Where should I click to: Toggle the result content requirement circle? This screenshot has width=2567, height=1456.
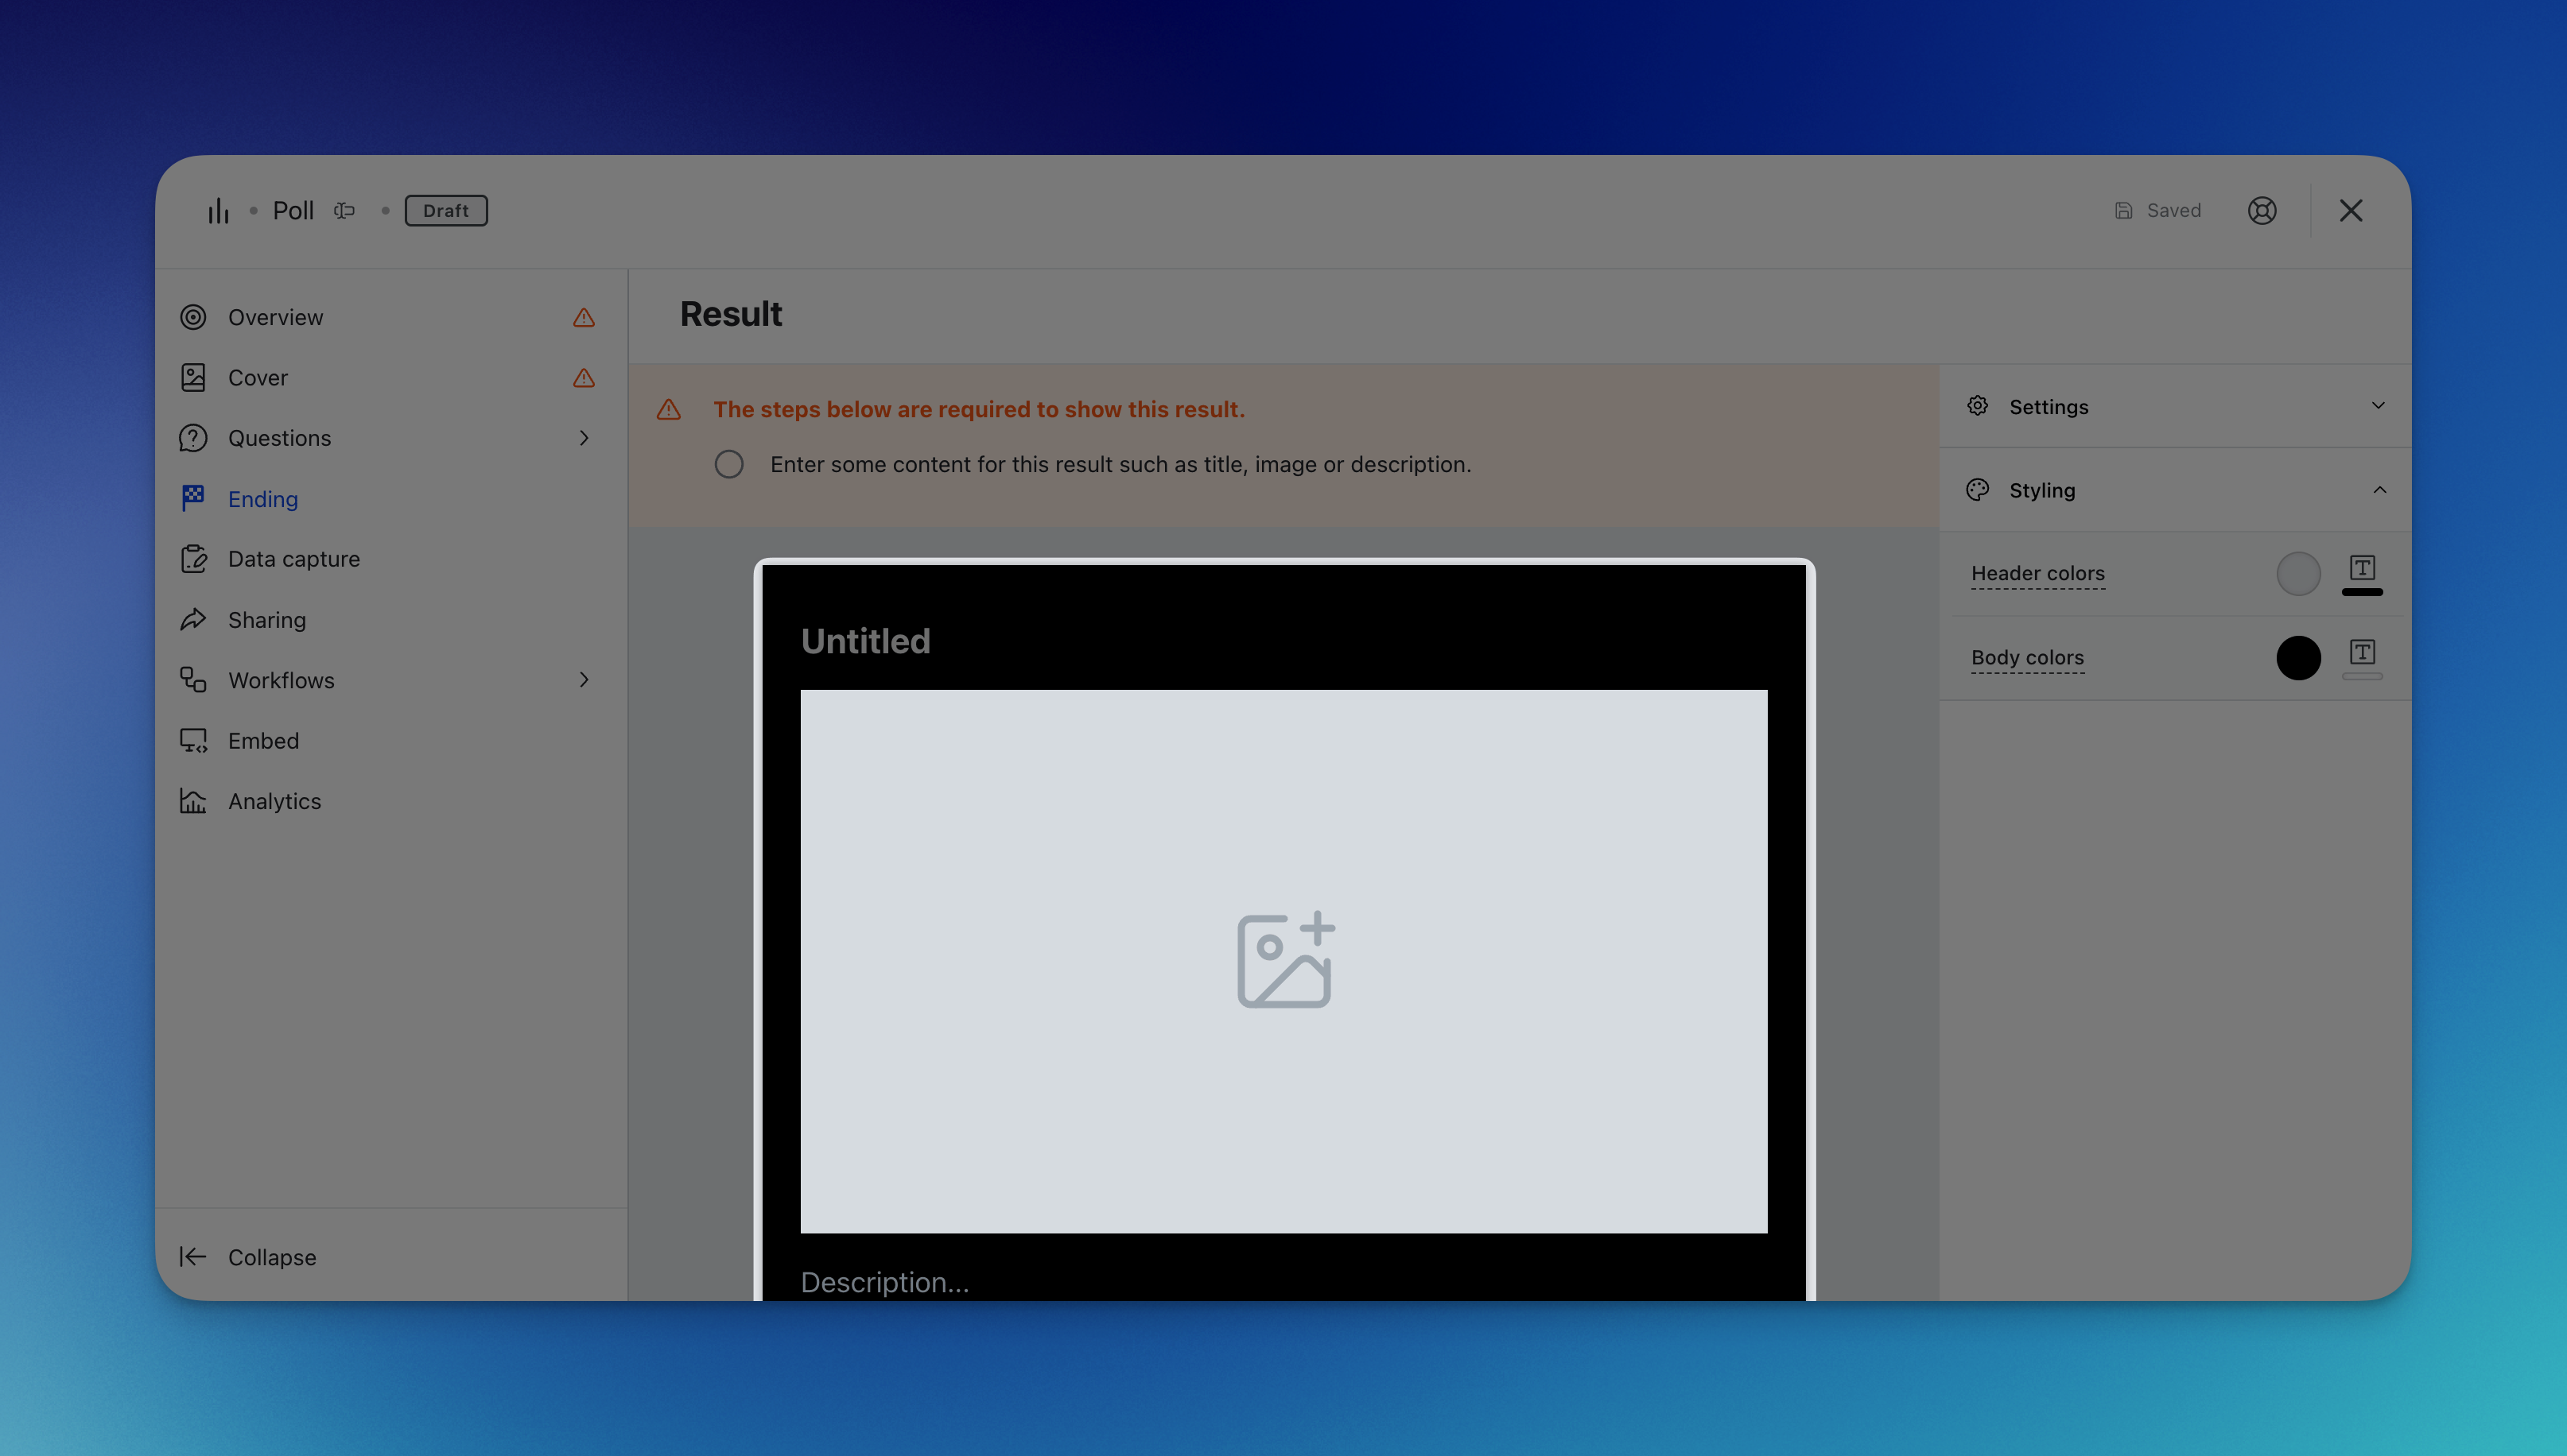[x=728, y=464]
